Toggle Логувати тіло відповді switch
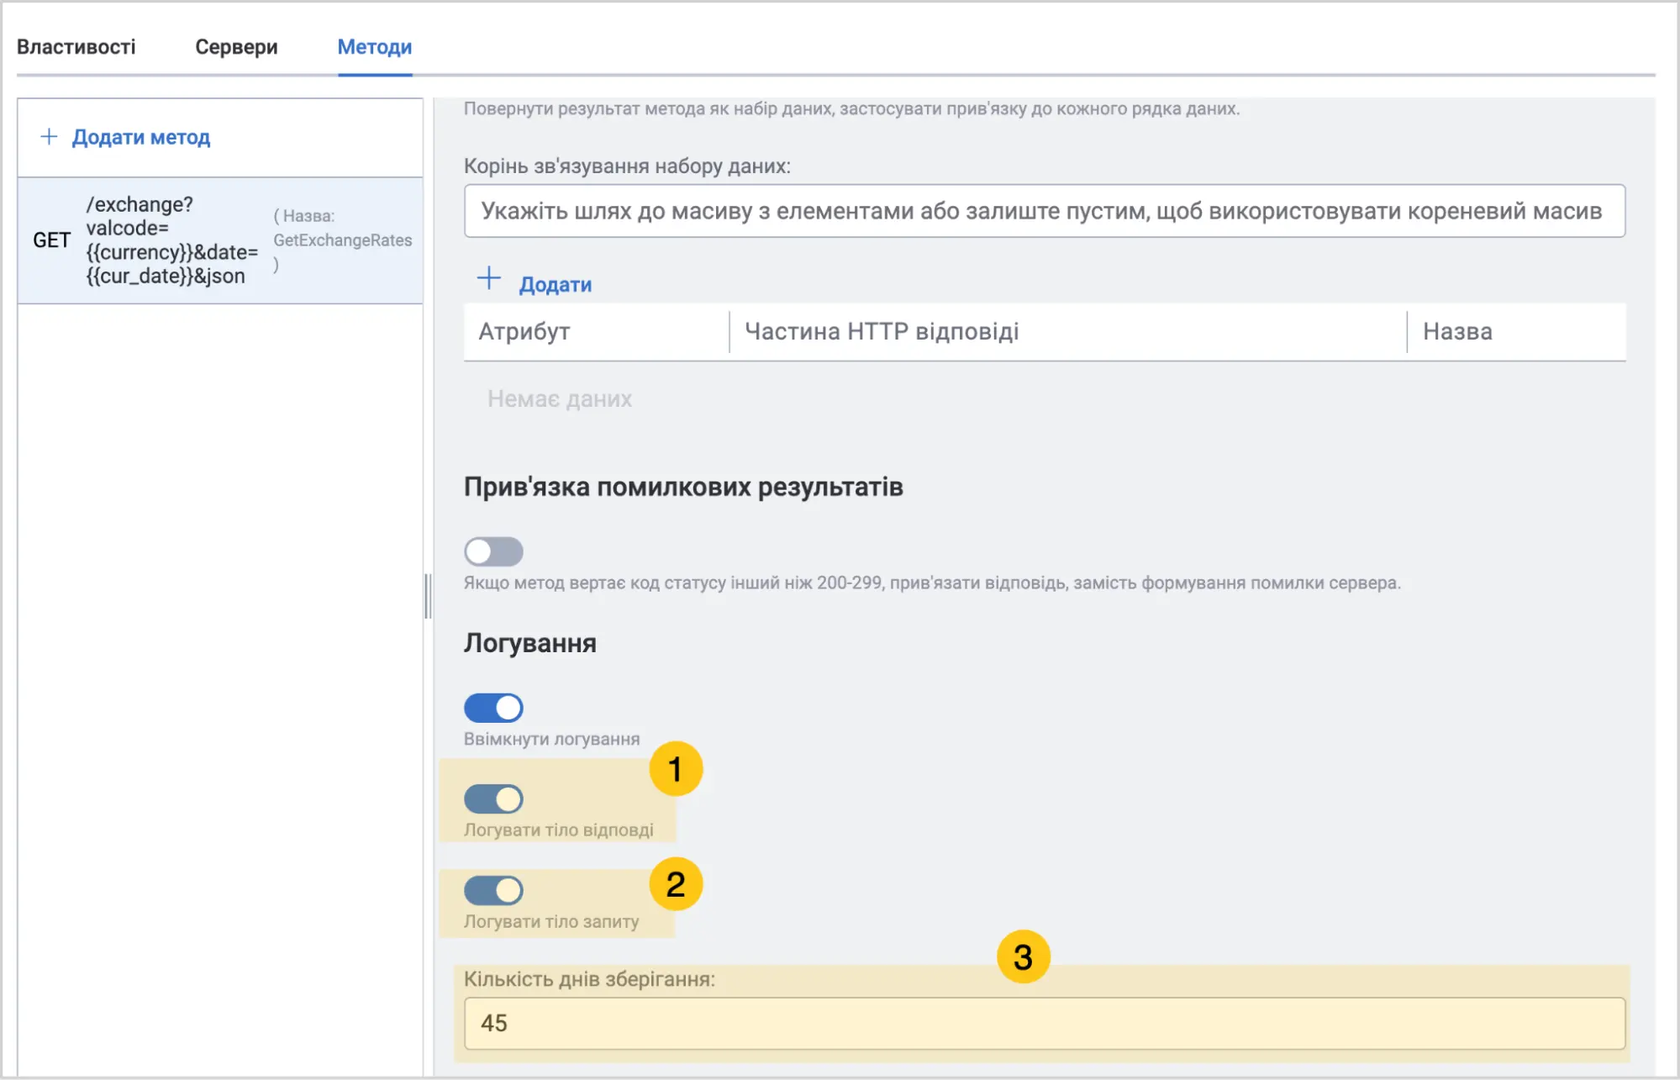 tap(493, 799)
